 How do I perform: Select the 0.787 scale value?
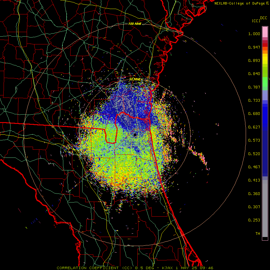pyautogui.click(x=254, y=87)
